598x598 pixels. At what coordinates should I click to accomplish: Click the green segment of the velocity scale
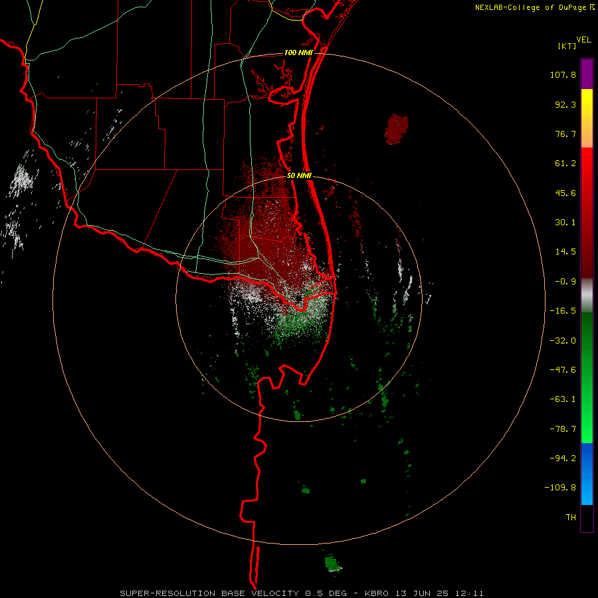tap(587, 377)
